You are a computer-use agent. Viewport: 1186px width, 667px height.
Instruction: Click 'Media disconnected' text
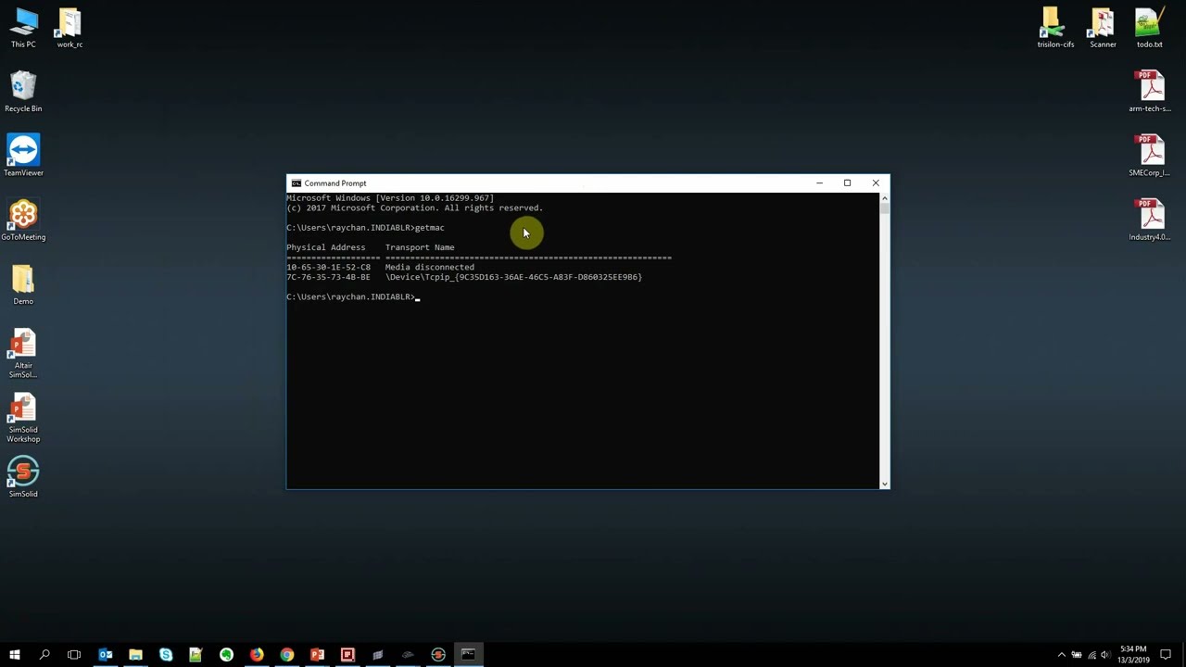[x=430, y=267]
